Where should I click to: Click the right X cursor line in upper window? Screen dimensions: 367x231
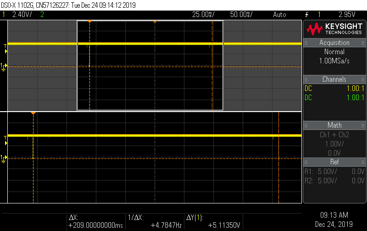pyautogui.click(x=212, y=66)
